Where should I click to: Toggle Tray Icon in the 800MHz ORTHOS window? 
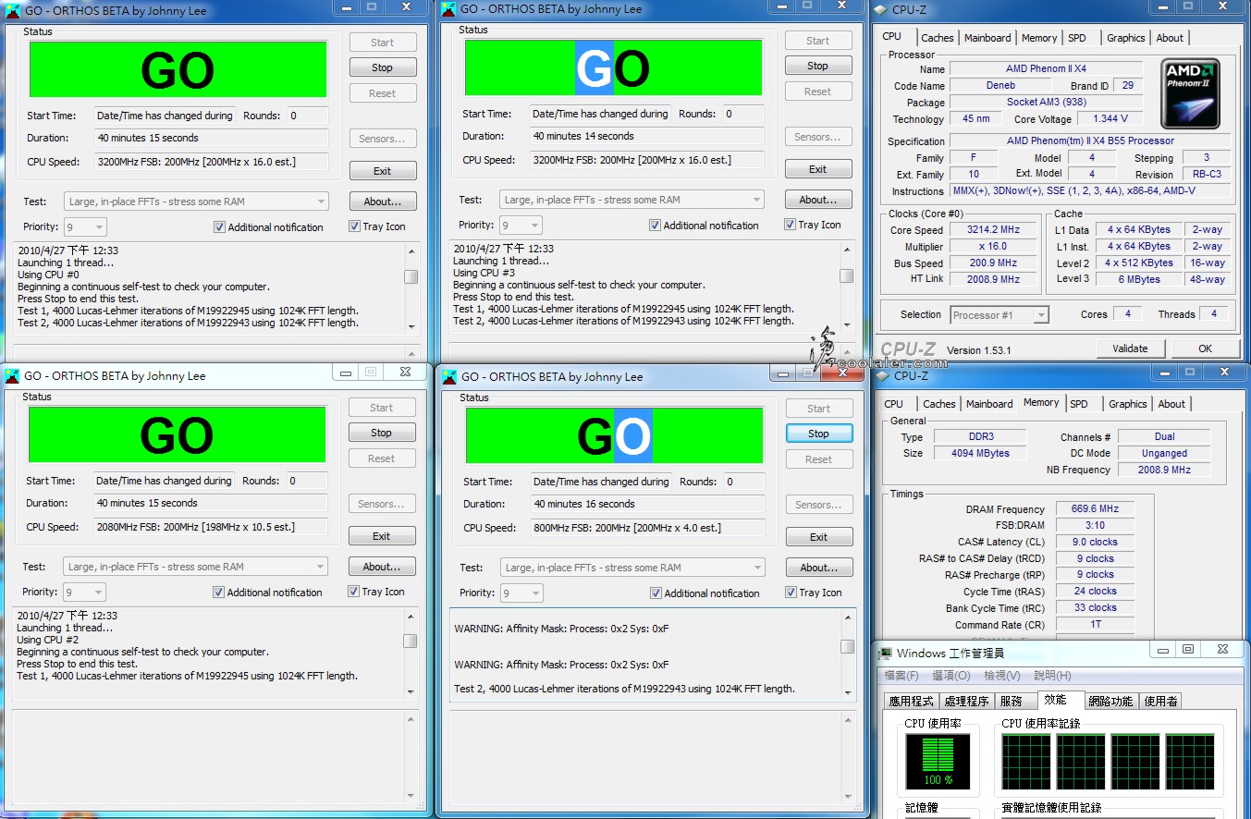tap(791, 593)
